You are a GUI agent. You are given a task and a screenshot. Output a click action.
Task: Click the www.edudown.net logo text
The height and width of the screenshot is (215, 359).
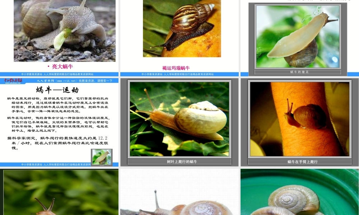(x=12, y=83)
